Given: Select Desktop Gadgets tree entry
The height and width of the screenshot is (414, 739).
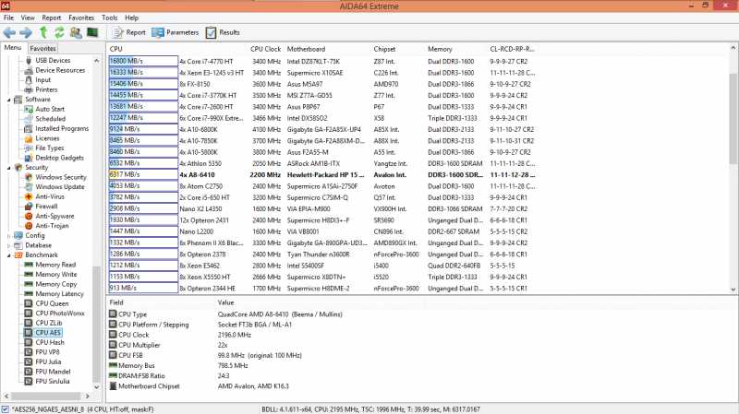Looking at the screenshot, I should (59, 158).
